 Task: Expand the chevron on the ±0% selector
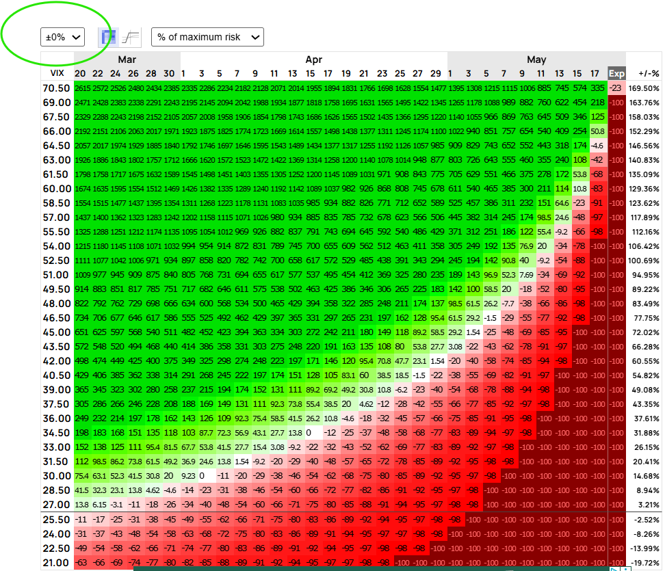pyautogui.click(x=75, y=38)
